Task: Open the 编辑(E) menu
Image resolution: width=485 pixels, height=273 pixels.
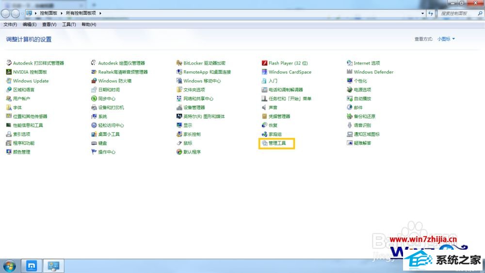Action: [30, 24]
